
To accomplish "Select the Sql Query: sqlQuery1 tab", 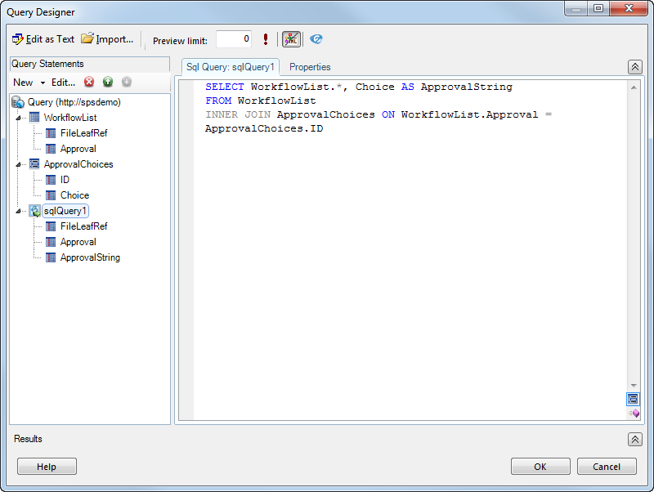I will click(231, 67).
